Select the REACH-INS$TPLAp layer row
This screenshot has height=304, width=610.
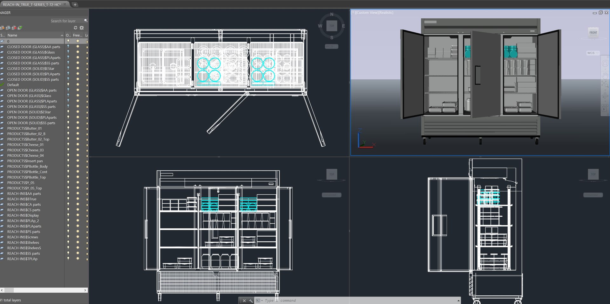point(44,259)
